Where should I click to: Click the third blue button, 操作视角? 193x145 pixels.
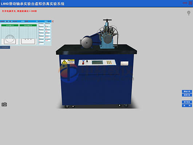pyautogui.click(x=187, y=102)
